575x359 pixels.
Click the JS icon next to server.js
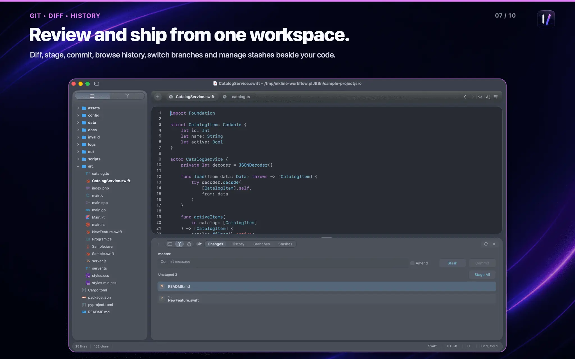pos(88,261)
